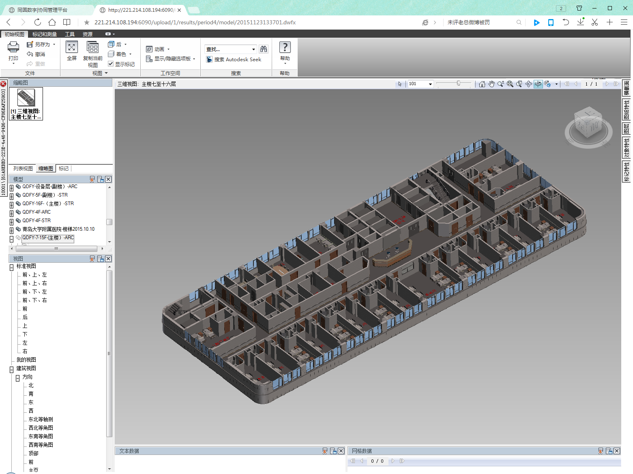Viewport: 633px width, 474px height.
Task: Activate the Full Screen (全屏) button
Action: 72,47
